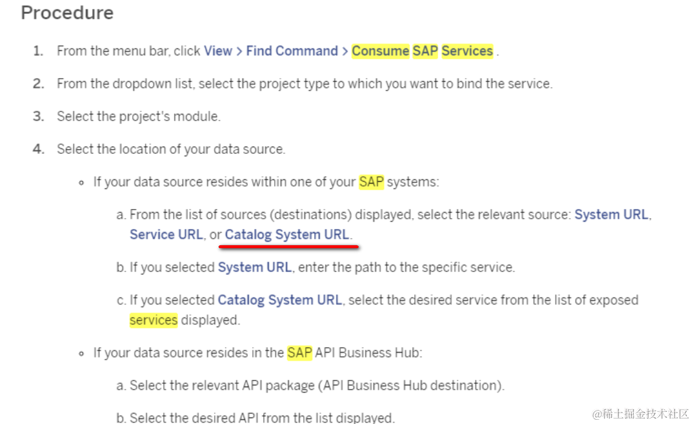The height and width of the screenshot is (424, 693).
Task: Click underlined 'Catalog System URL' in step a
Action: (287, 234)
